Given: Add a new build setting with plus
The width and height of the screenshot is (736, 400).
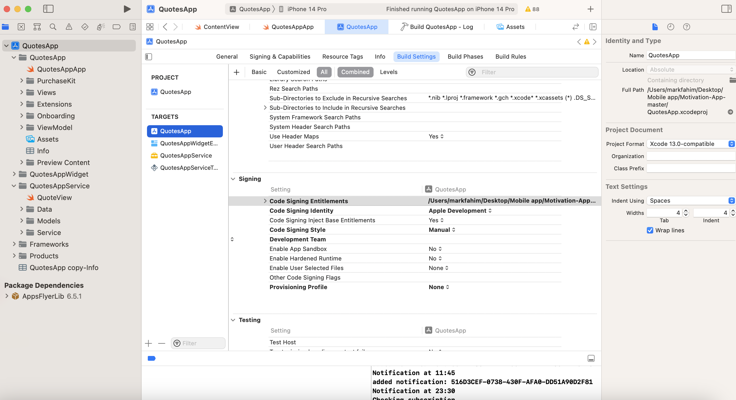Looking at the screenshot, I should [x=236, y=72].
